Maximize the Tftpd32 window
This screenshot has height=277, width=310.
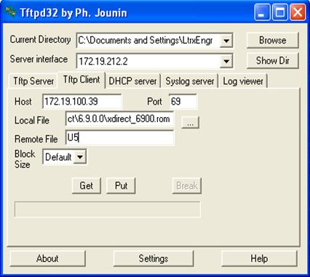(280, 12)
